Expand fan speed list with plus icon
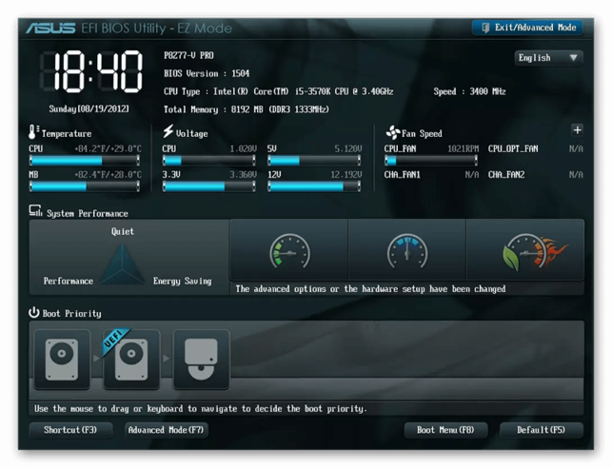Image resolution: width=612 pixels, height=468 pixels. pyautogui.click(x=578, y=130)
